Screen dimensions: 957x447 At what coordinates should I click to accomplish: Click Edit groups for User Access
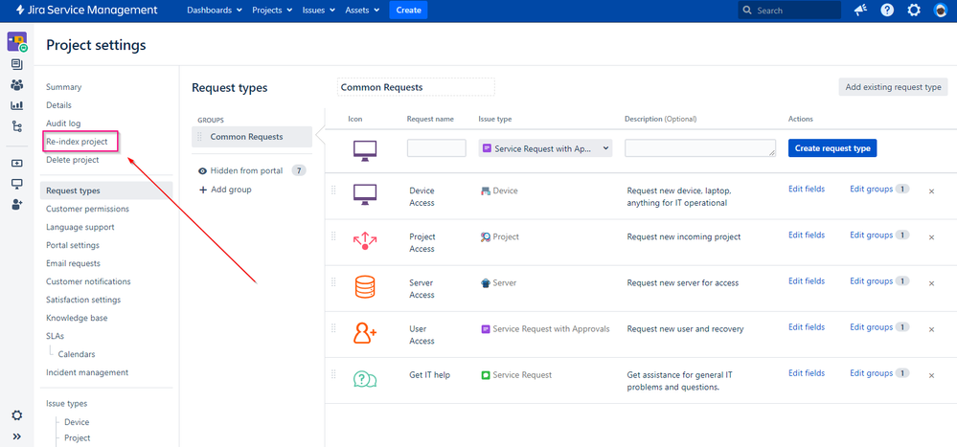point(871,327)
